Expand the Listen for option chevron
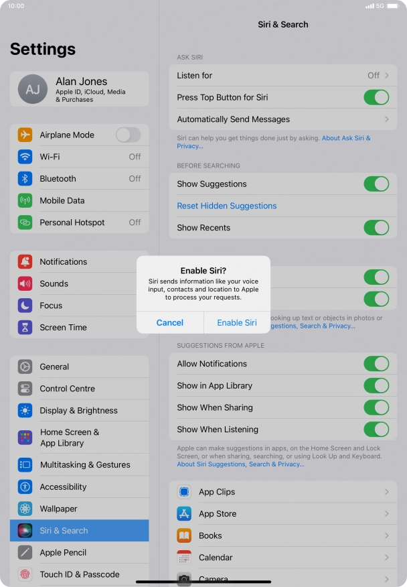 tap(387, 75)
